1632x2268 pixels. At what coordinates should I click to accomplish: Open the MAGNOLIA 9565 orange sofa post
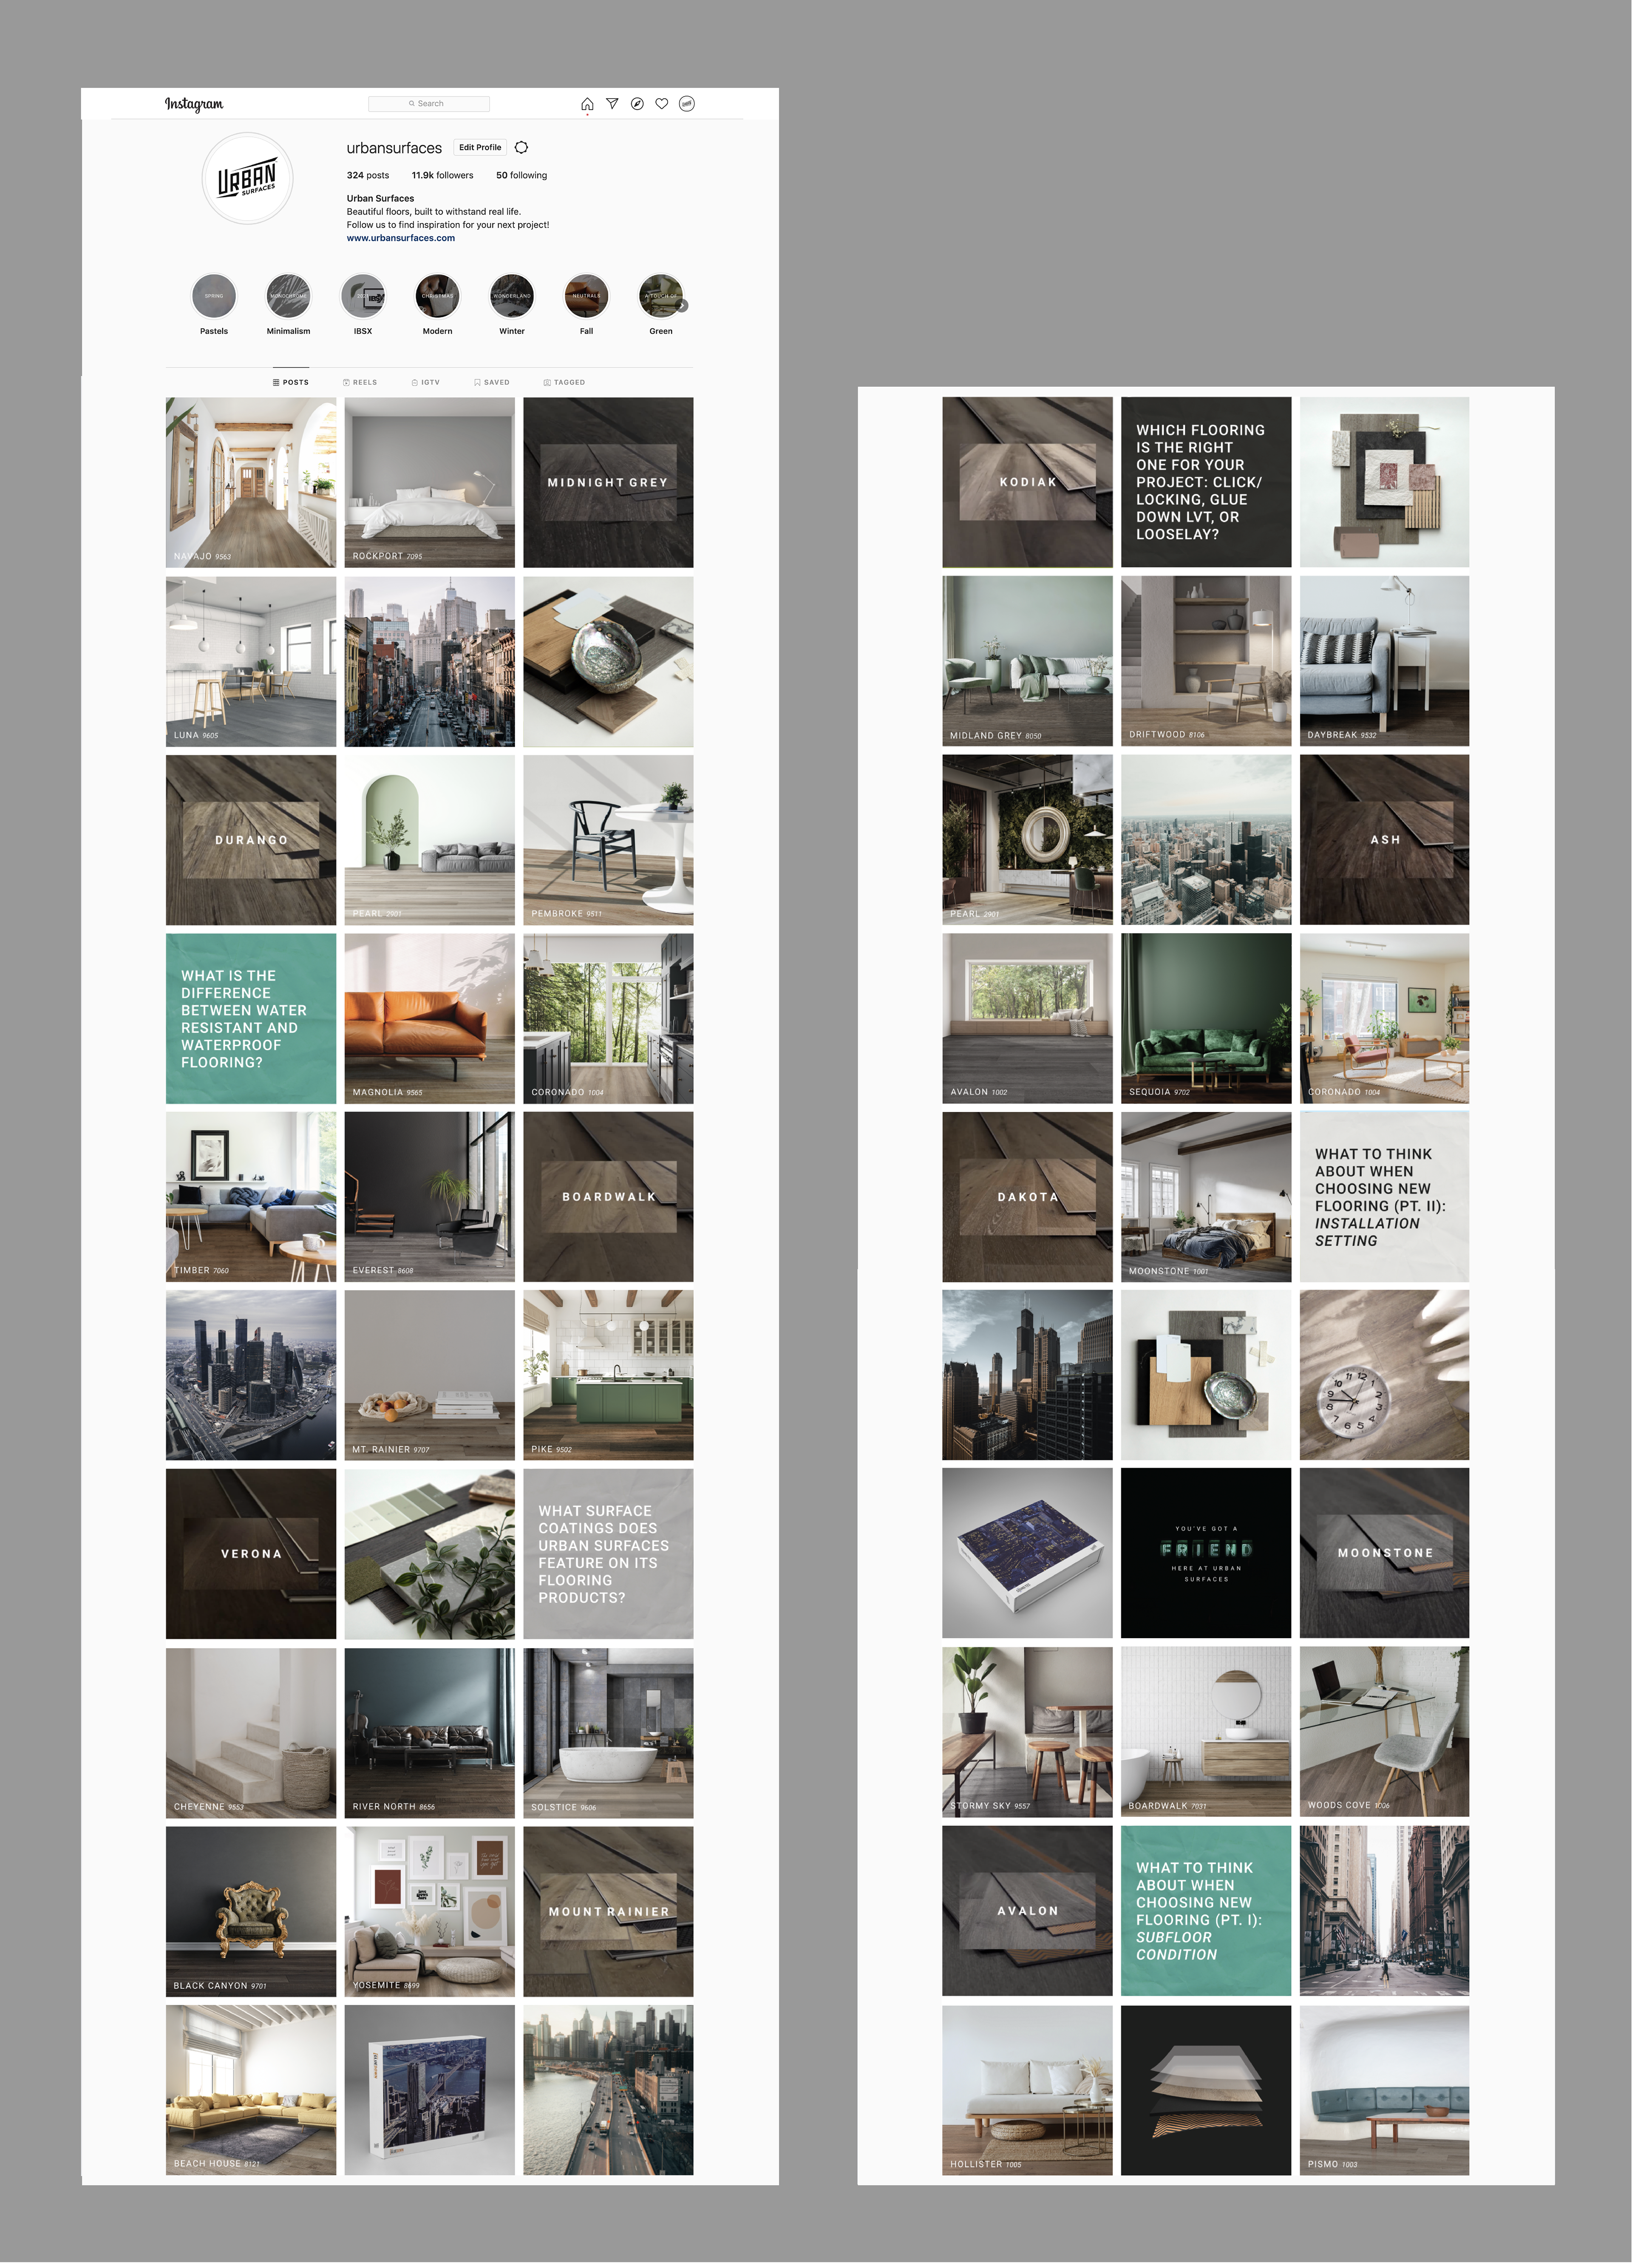point(430,1019)
